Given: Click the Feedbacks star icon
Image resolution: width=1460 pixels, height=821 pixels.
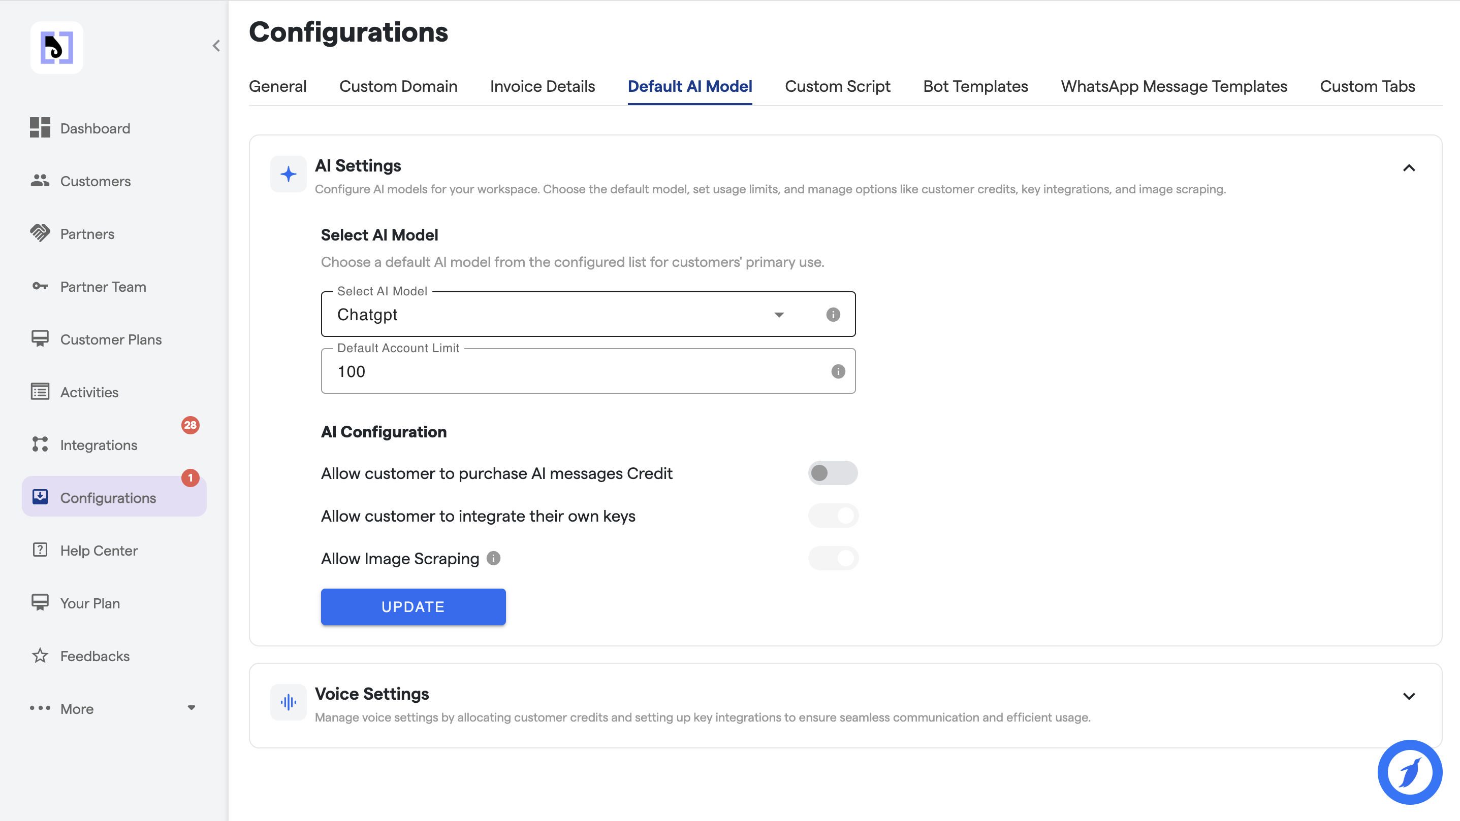Looking at the screenshot, I should pos(40,656).
